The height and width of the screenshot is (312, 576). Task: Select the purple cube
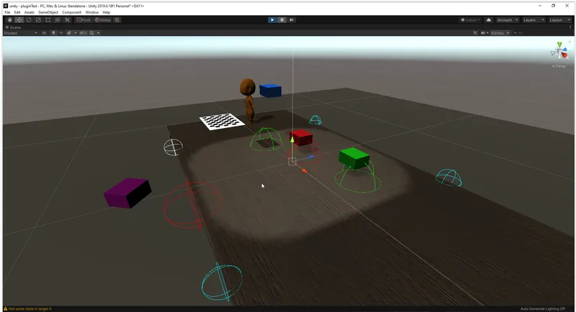tap(127, 193)
